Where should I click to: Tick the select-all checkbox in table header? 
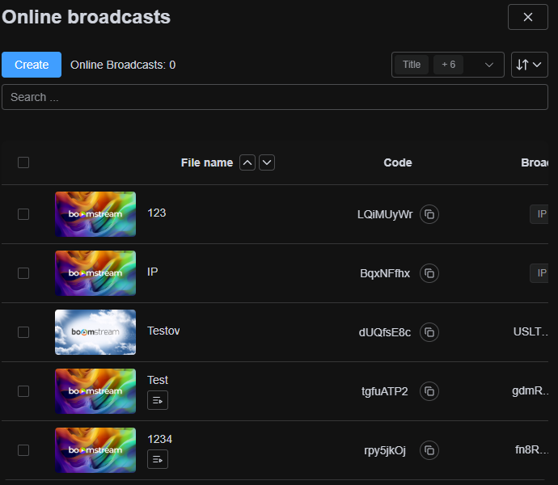(23, 162)
